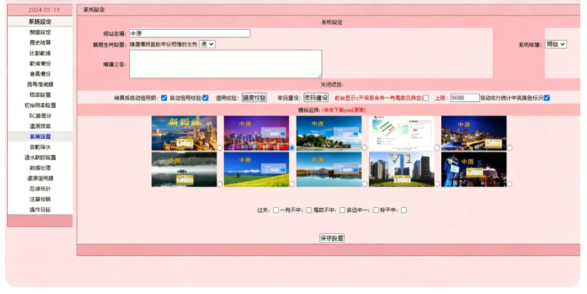
Task: Click the red download psd original link
Action: point(343,110)
